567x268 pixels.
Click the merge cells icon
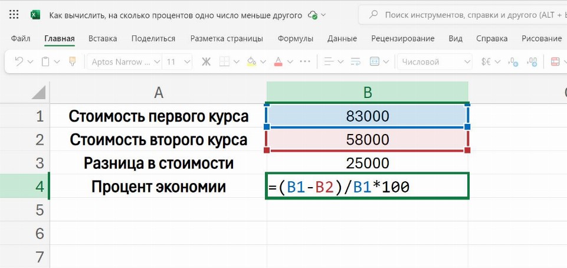[x=374, y=61]
